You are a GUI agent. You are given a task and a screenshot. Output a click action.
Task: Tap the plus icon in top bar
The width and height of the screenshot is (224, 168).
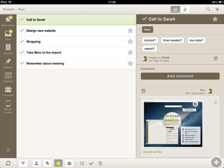coord(217,9)
